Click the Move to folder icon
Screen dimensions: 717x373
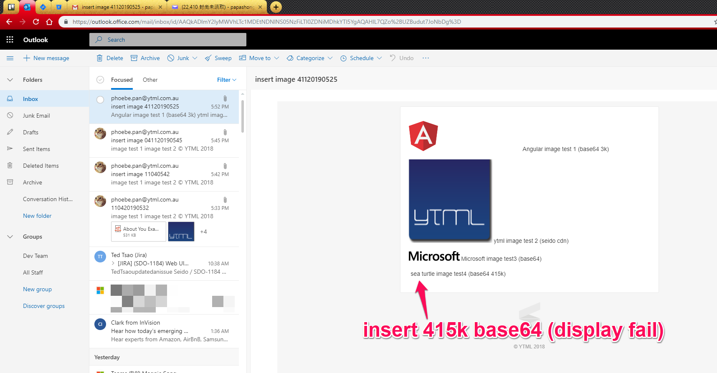tap(243, 58)
